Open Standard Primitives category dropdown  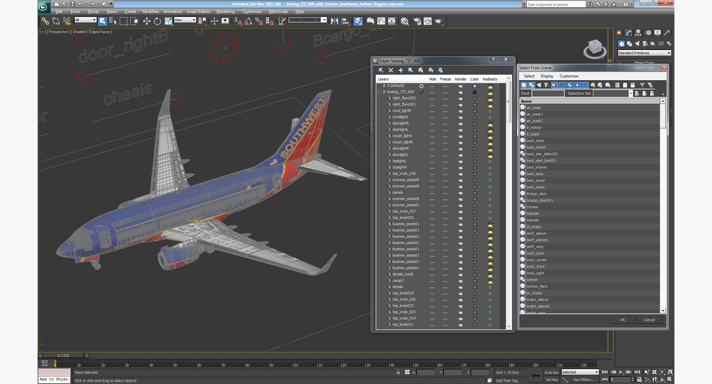(644, 53)
